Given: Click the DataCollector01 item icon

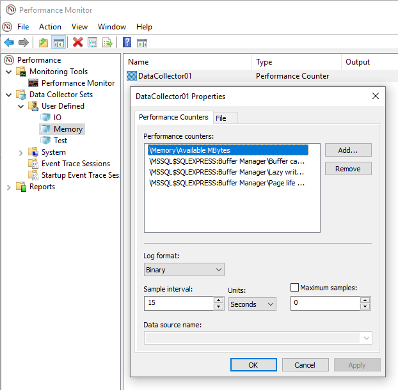Looking at the screenshot, I should pos(131,76).
